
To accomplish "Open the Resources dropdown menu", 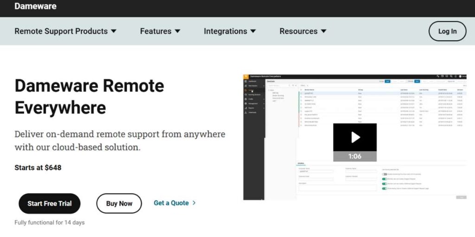I will click(302, 31).
